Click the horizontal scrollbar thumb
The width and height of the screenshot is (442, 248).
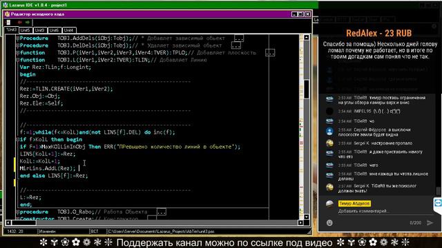pos(24,223)
